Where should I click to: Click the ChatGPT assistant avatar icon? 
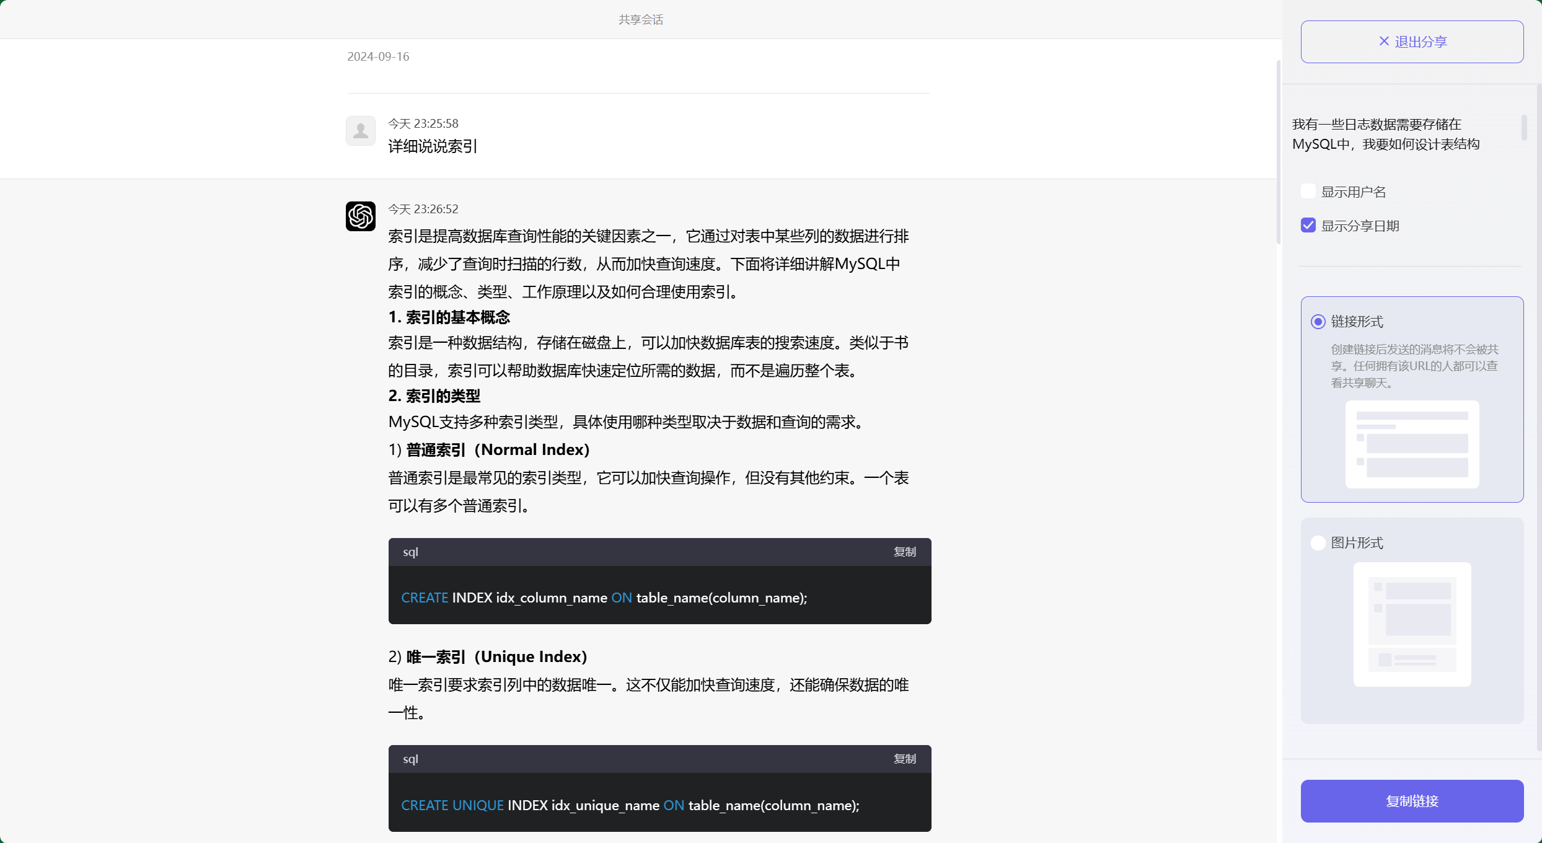(360, 216)
